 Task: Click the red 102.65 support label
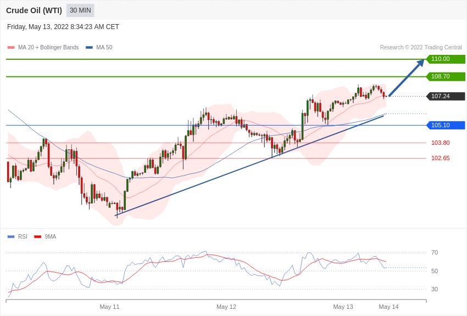pyautogui.click(x=440, y=158)
